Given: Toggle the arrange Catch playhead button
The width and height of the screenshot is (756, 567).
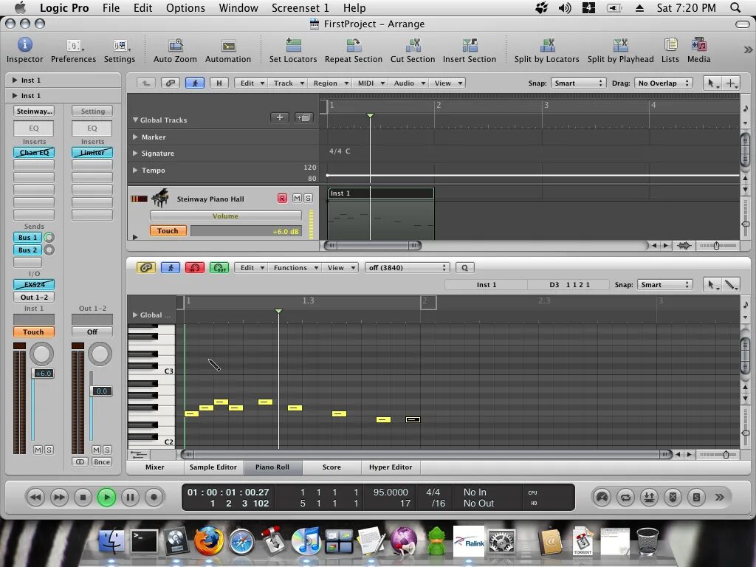Looking at the screenshot, I should [x=195, y=83].
